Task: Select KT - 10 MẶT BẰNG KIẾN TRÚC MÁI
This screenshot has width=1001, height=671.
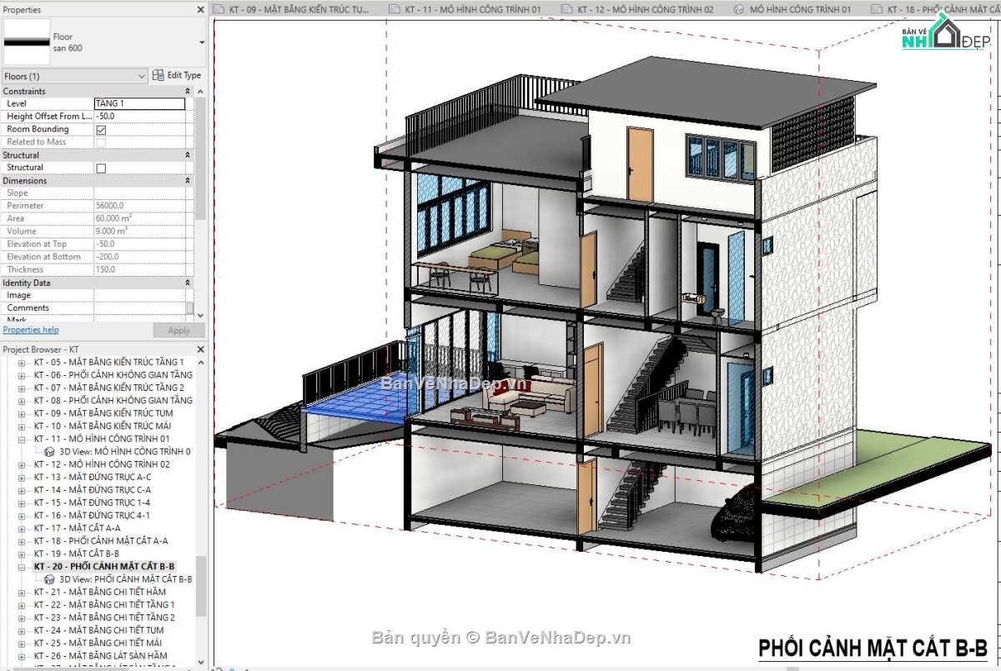Action: 103,426
